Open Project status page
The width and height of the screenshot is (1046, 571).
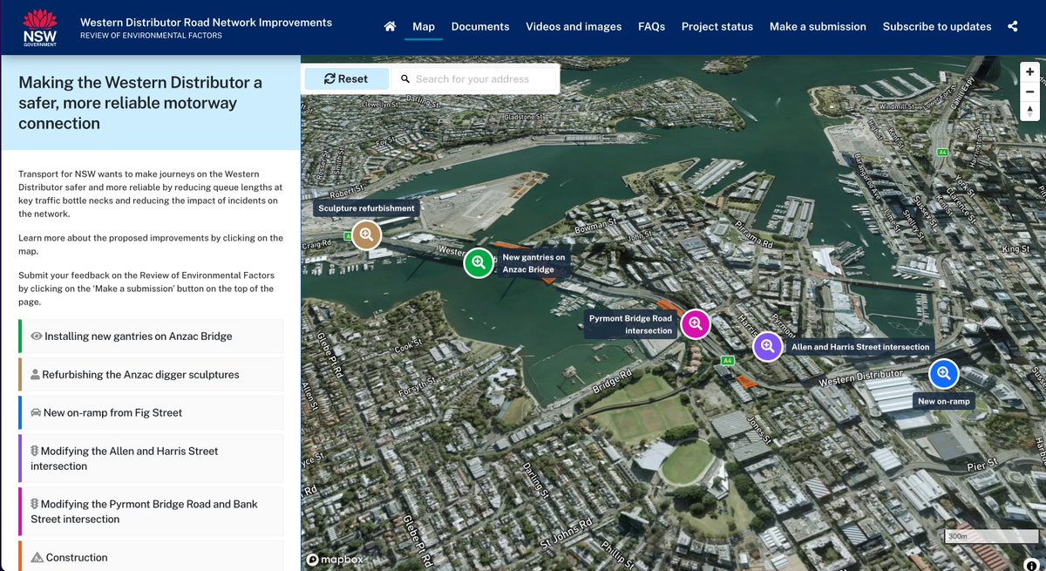[717, 27]
